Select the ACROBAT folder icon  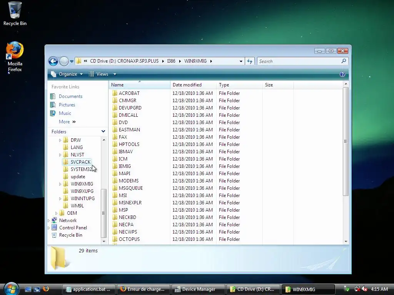(115, 93)
